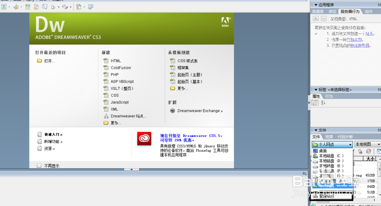Click the 站点 hyperlink in step 1
Viewport: 381px width, 206px height.
369,34
